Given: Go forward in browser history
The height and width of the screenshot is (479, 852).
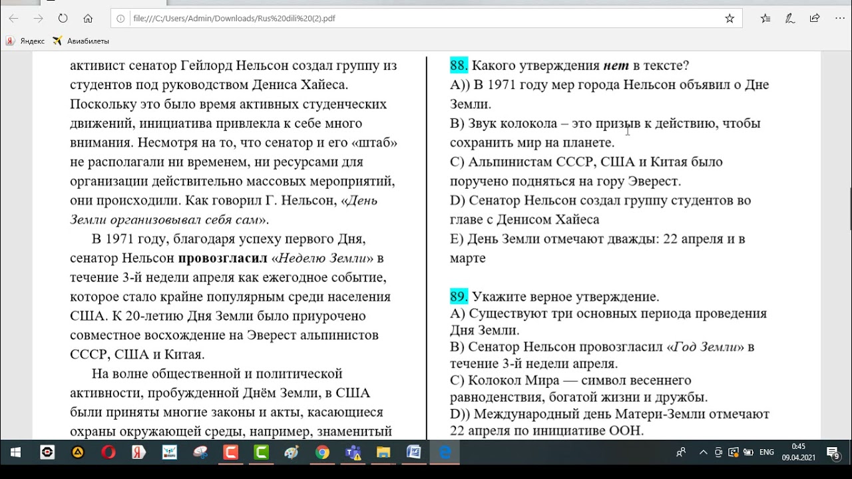Looking at the screenshot, I should (x=38, y=19).
